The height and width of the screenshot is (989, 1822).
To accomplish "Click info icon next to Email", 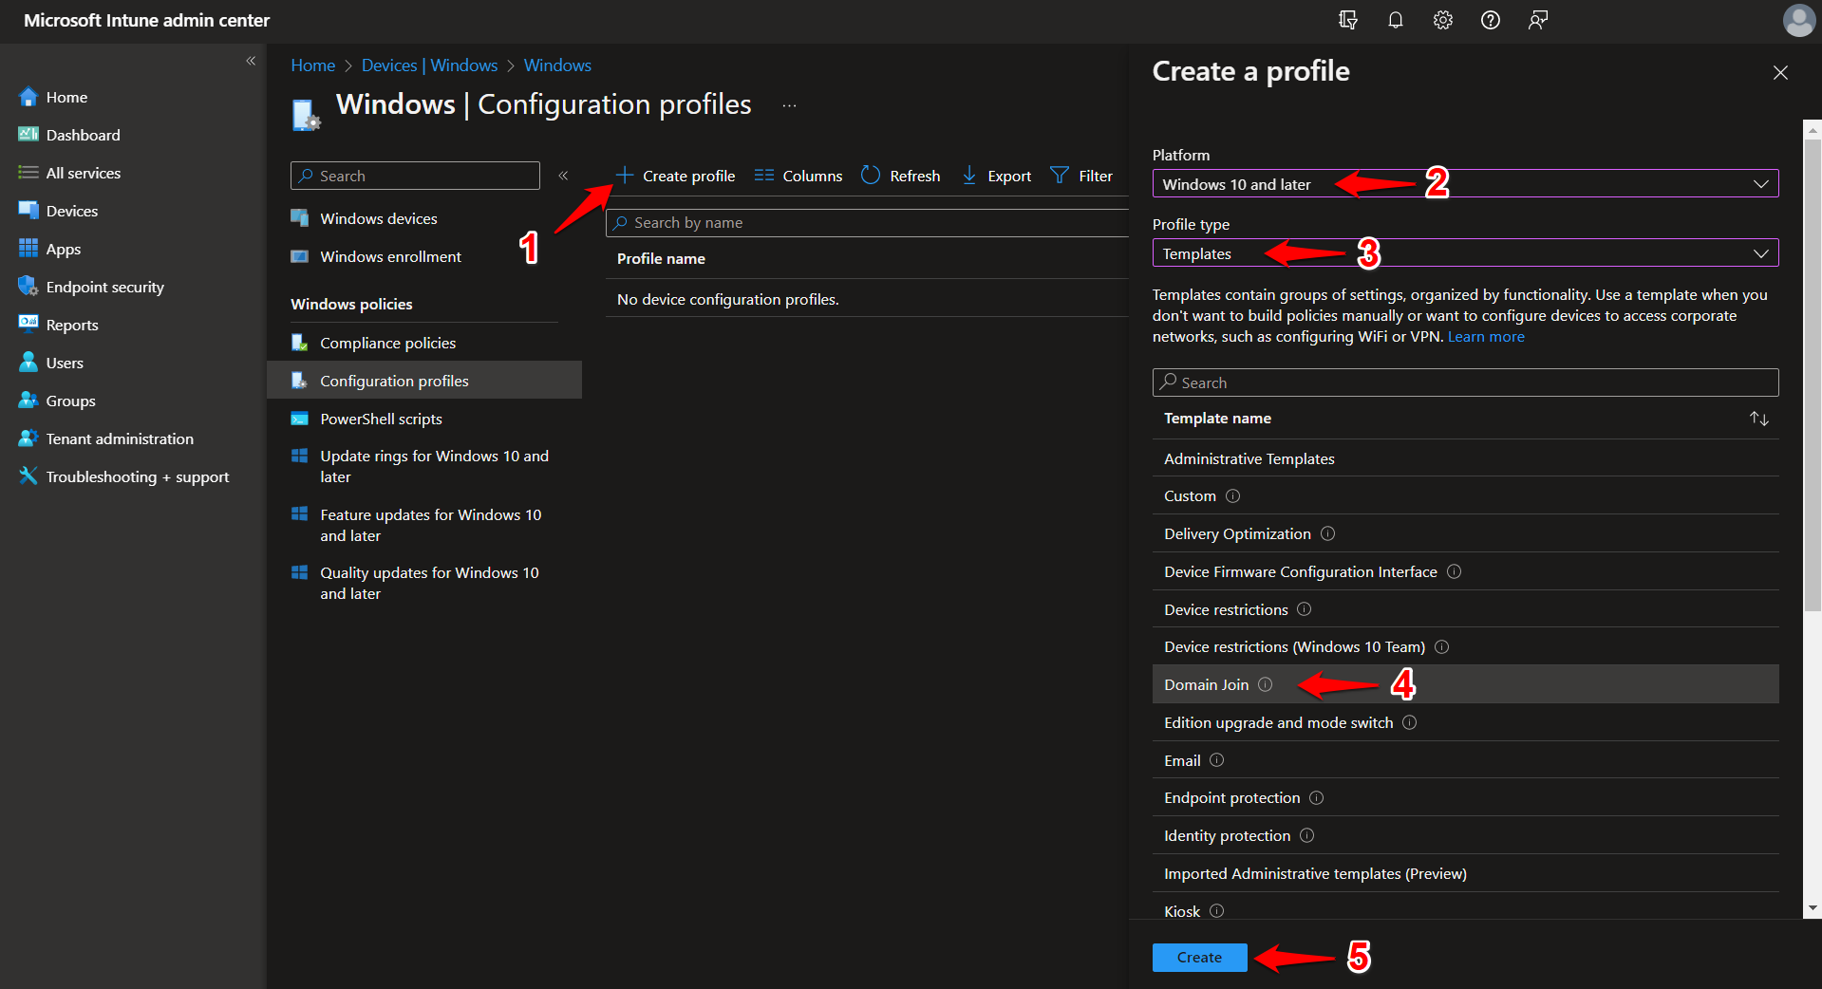I will click(x=1216, y=760).
